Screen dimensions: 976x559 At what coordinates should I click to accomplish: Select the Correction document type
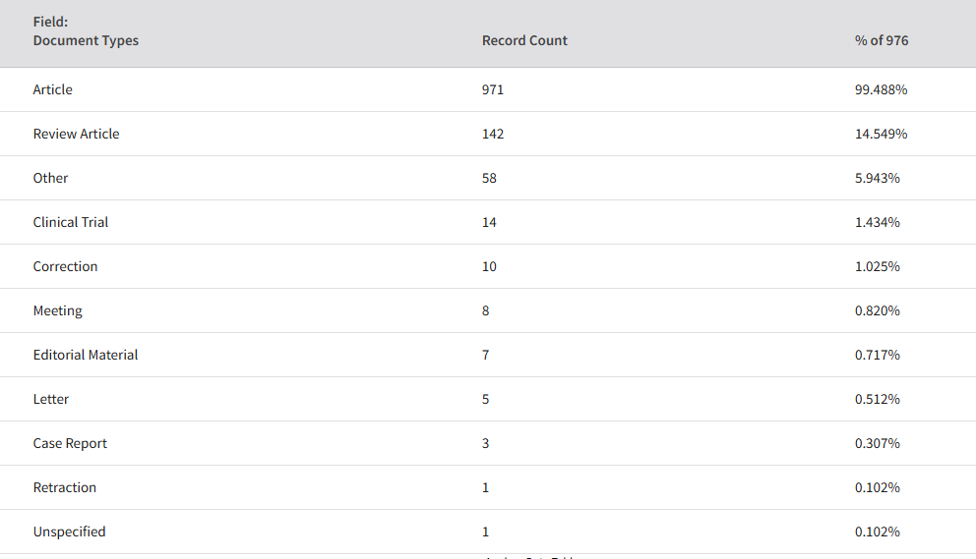tap(65, 266)
